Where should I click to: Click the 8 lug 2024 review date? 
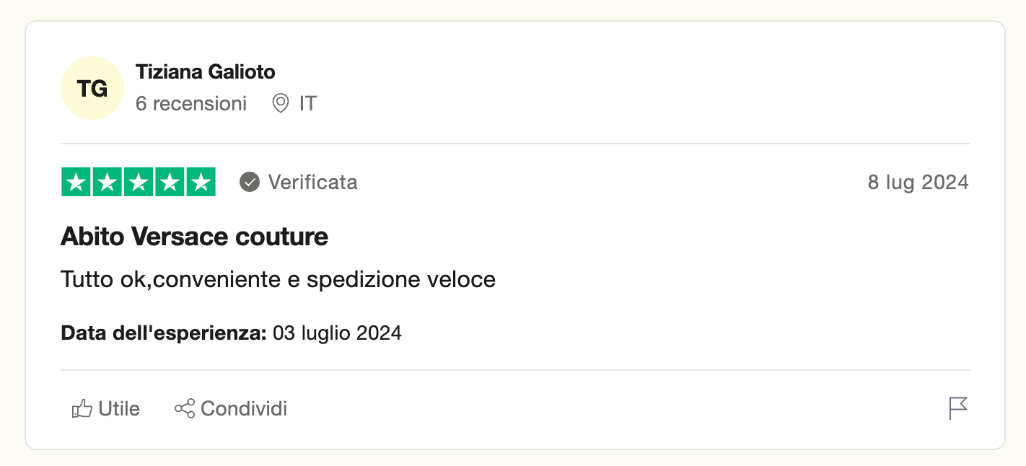(918, 183)
